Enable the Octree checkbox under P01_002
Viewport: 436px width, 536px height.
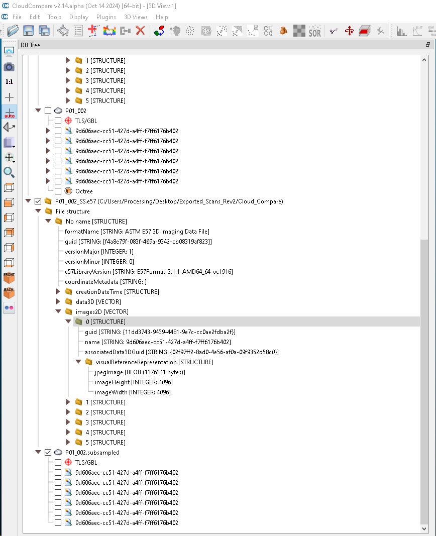58,191
